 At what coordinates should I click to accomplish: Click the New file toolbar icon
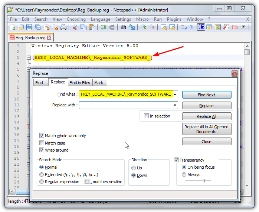[x=13, y=27]
